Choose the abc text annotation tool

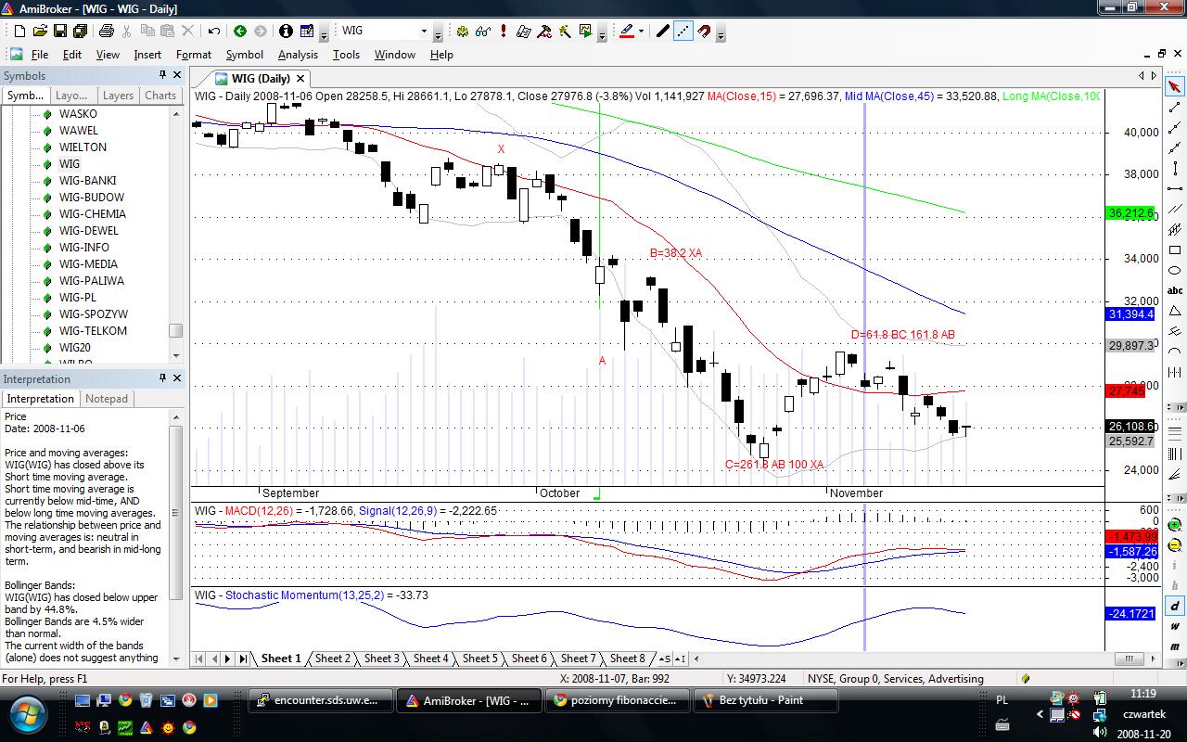[x=1174, y=290]
